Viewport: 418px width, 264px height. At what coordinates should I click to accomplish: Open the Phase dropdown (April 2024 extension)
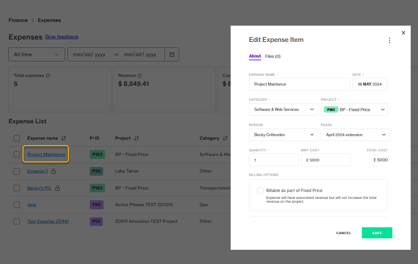click(x=355, y=135)
